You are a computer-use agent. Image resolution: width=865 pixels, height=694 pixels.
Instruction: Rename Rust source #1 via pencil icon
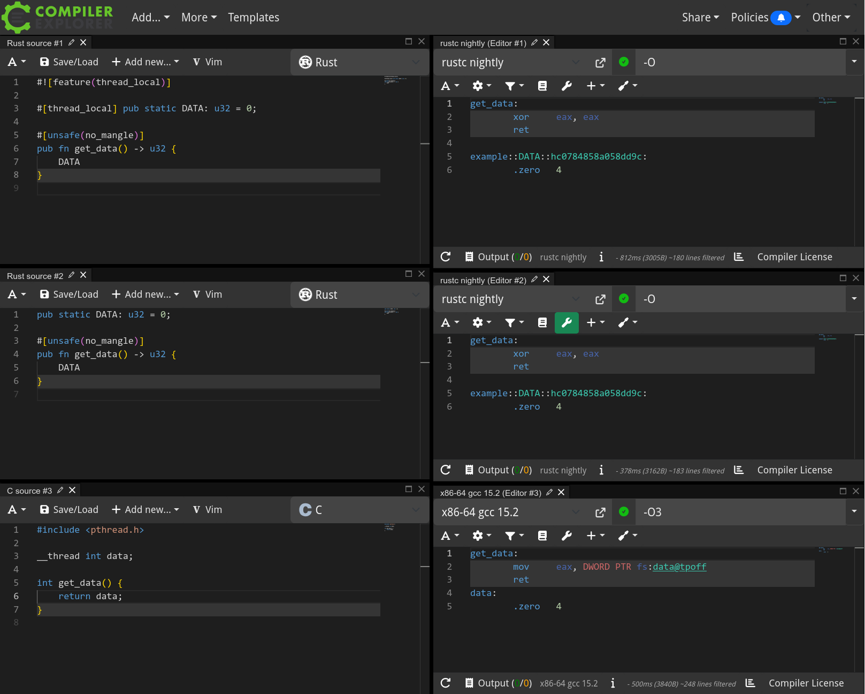(x=71, y=42)
